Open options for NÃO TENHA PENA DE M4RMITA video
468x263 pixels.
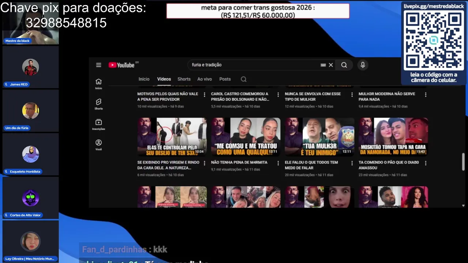[278, 163]
